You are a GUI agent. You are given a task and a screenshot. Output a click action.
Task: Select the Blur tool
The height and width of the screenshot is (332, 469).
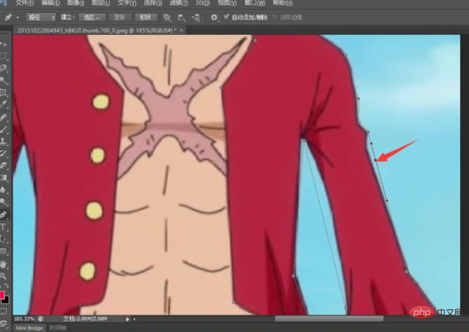(4, 190)
